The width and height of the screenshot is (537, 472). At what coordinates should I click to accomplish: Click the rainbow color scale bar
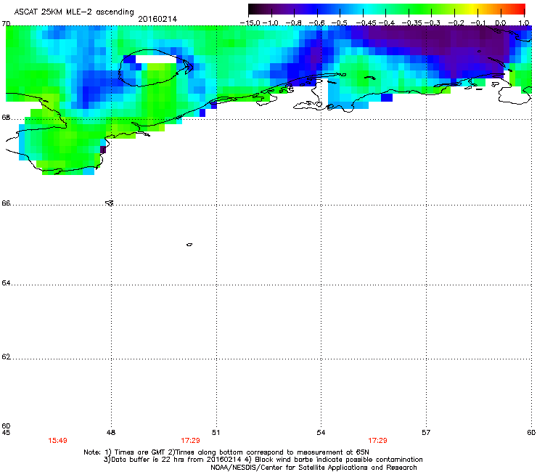[387, 9]
